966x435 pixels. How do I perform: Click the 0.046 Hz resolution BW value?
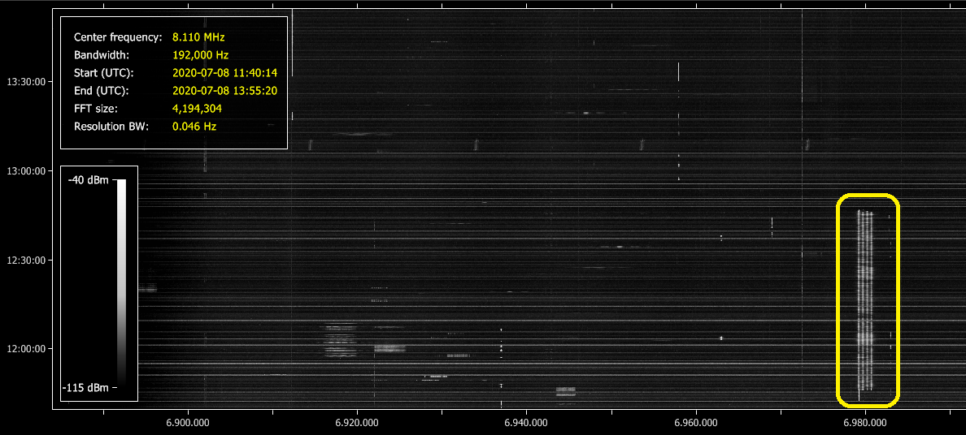[194, 127]
